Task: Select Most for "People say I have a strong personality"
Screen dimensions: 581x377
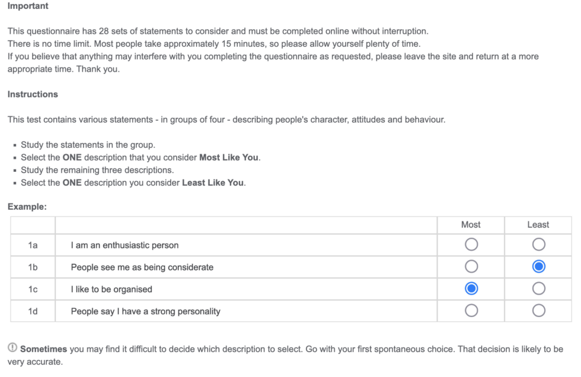Action: click(x=471, y=310)
